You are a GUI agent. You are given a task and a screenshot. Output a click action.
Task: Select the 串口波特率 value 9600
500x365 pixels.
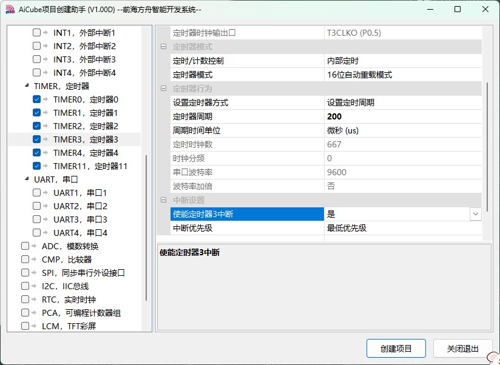[x=403, y=172]
